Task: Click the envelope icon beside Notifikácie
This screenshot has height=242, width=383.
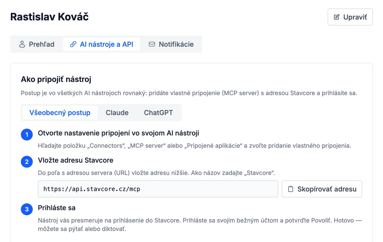Action: 152,44
